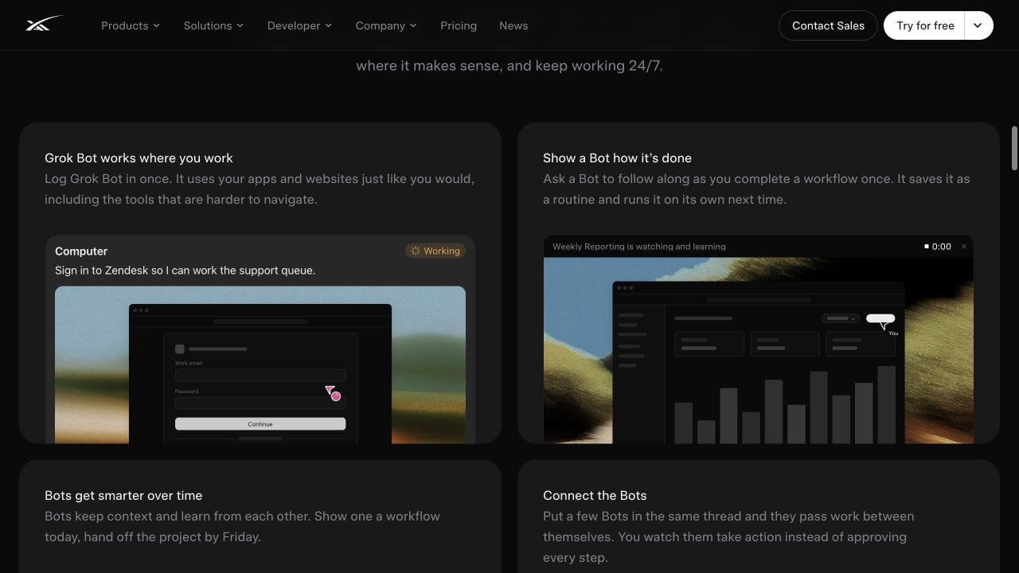Click the bar chart in the Weekly Reporting mockup

(785, 404)
